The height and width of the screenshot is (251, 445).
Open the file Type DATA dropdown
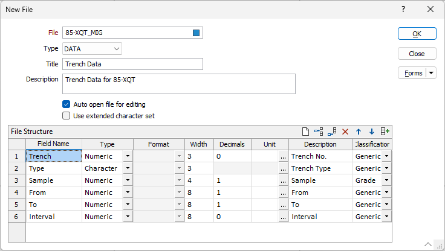(x=116, y=49)
